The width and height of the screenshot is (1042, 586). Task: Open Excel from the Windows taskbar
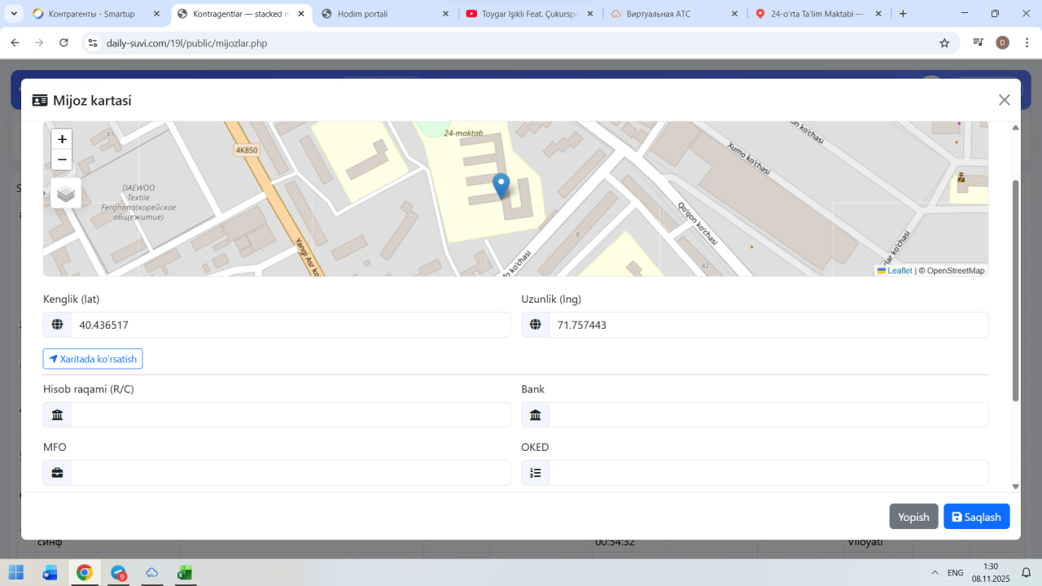(x=185, y=573)
